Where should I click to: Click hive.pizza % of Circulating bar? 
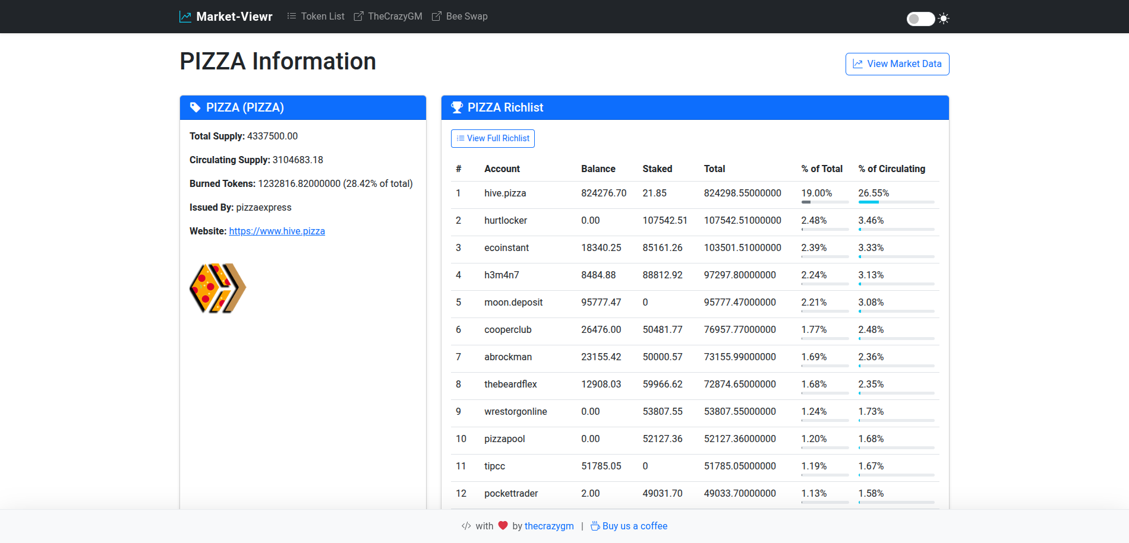click(896, 202)
